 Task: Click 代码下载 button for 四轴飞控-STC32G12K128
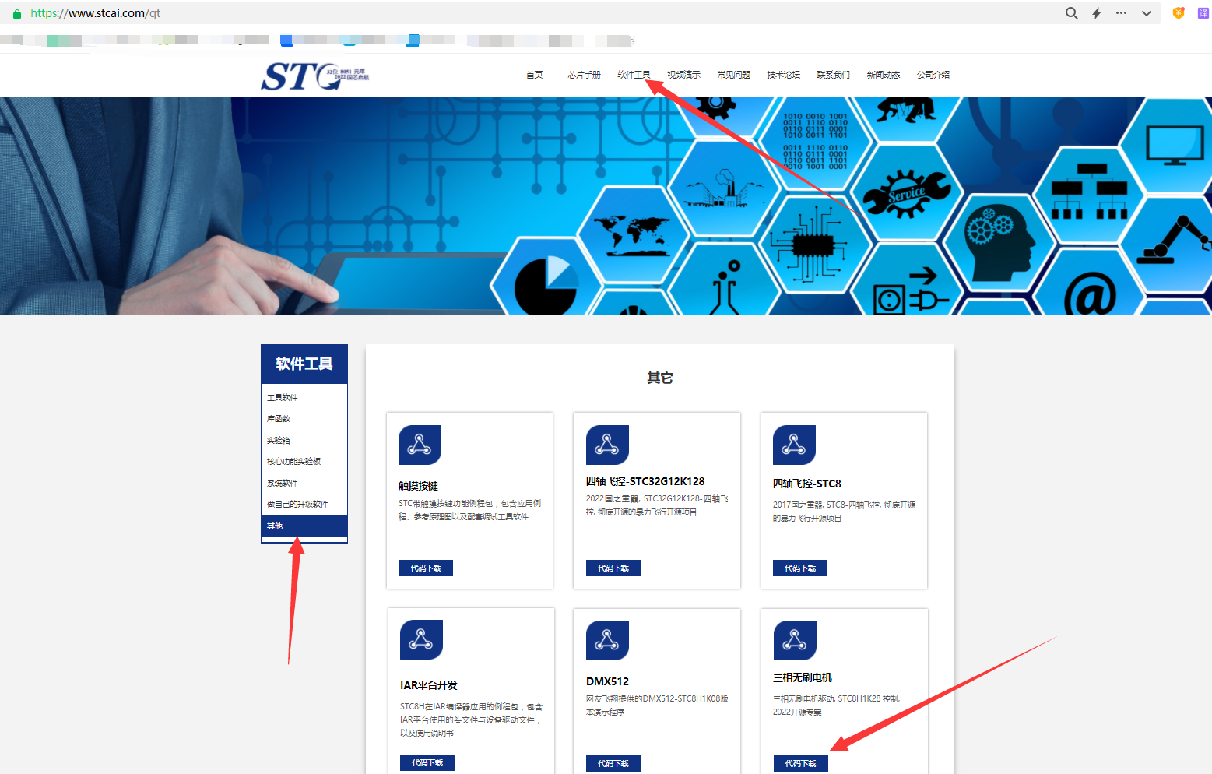pos(613,568)
